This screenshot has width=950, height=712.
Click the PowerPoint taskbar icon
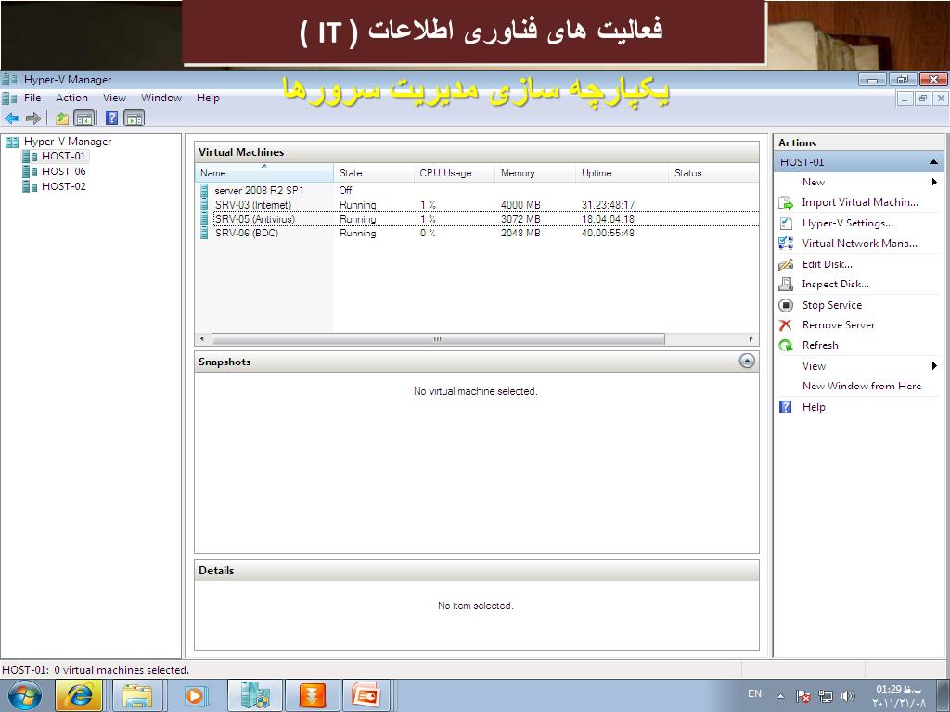366,695
